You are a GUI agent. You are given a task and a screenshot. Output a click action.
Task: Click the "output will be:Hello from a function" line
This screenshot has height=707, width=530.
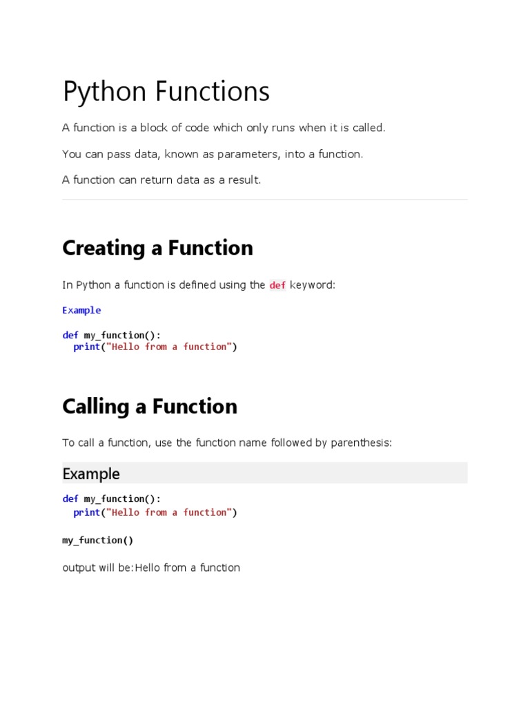point(151,568)
